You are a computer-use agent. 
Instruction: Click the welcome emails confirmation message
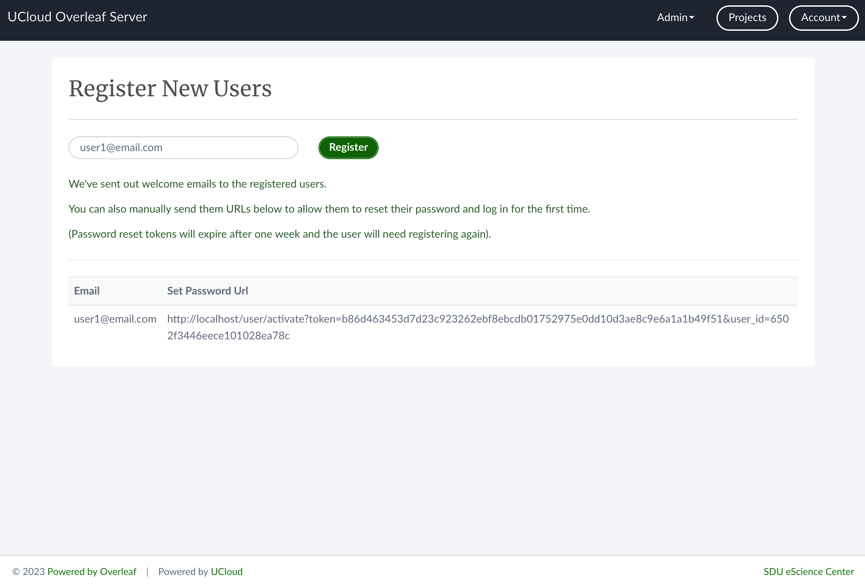point(197,184)
